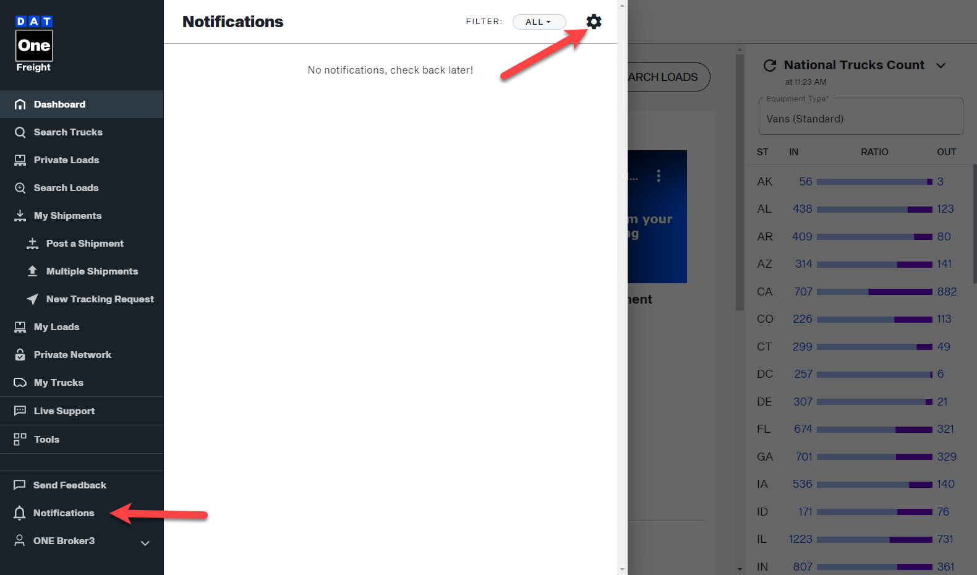Open the ALL filter dropdown
This screenshot has height=575, width=977.
tap(539, 22)
